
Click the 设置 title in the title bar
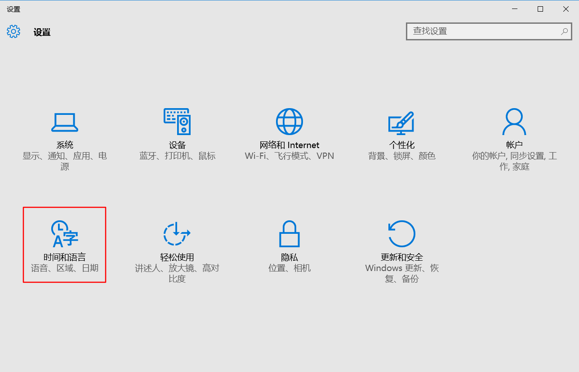pyautogui.click(x=42, y=31)
